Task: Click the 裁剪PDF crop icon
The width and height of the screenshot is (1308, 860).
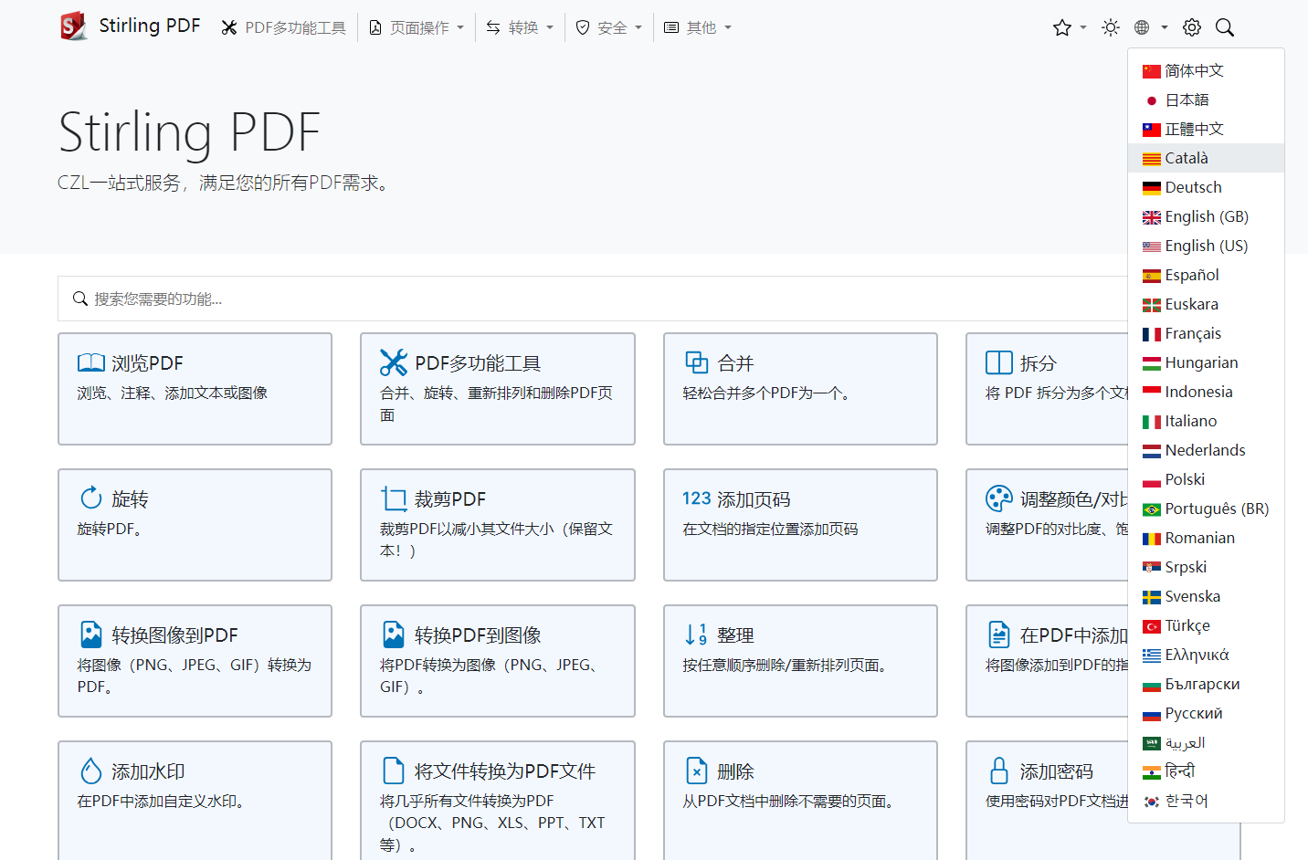Action: (x=394, y=498)
